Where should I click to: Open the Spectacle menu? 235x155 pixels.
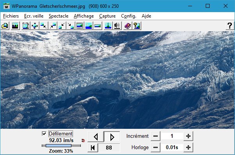click(59, 16)
